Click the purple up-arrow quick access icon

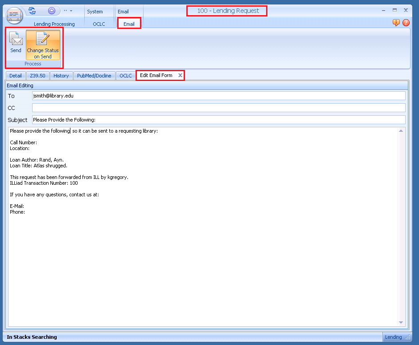(x=52, y=11)
